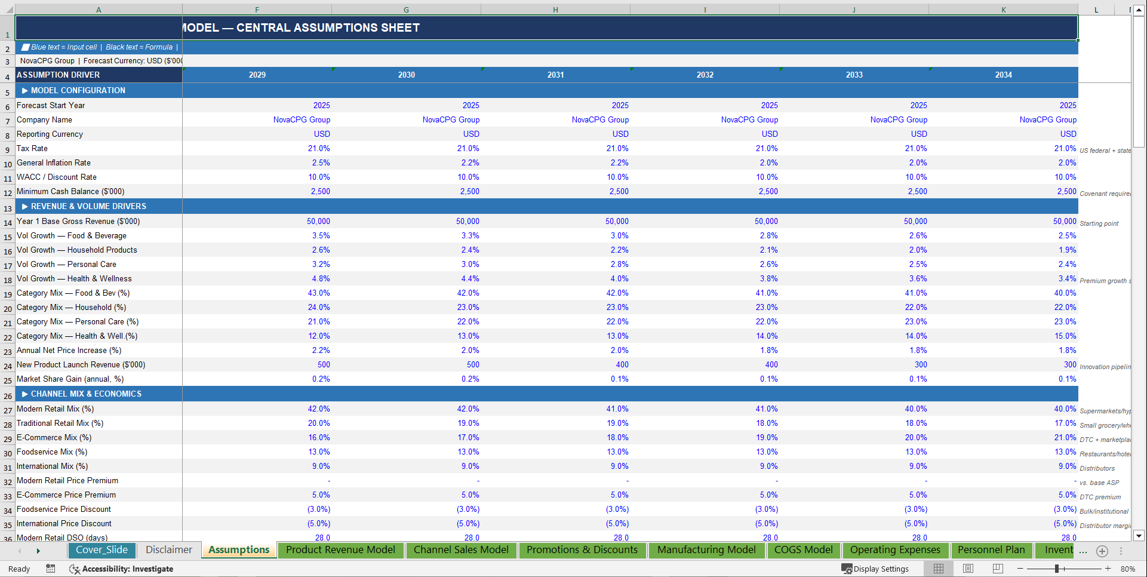1147x577 pixels.
Task: Start macro recording from the status bar
Action: pos(51,569)
